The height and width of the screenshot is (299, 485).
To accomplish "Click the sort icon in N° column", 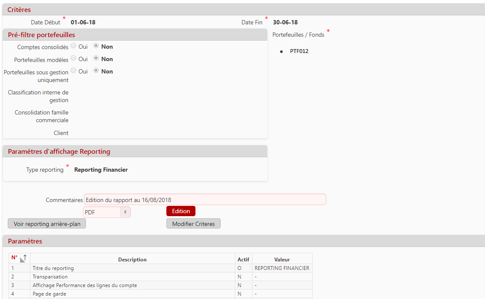I will pyautogui.click(x=23, y=258).
